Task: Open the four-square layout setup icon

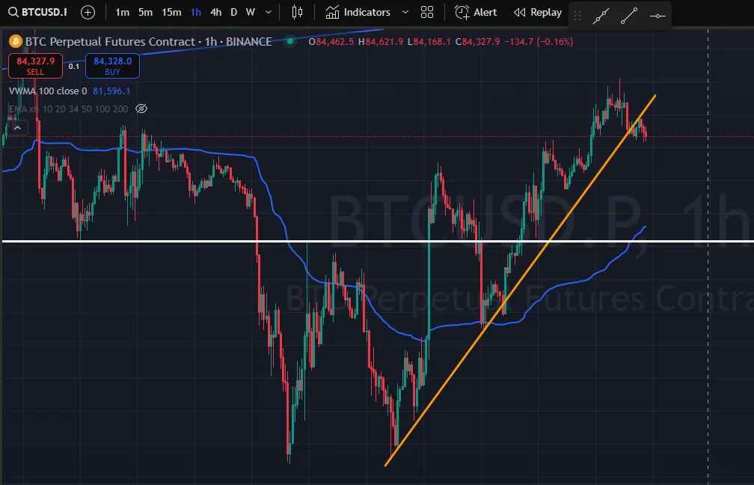Action: [x=427, y=12]
